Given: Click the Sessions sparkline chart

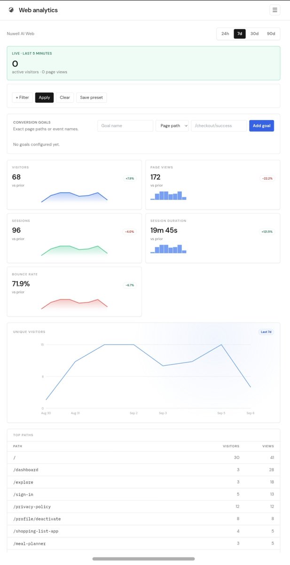Looking at the screenshot, I should point(74,250).
